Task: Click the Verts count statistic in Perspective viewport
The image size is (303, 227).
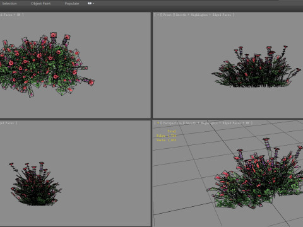Action: 166,140
